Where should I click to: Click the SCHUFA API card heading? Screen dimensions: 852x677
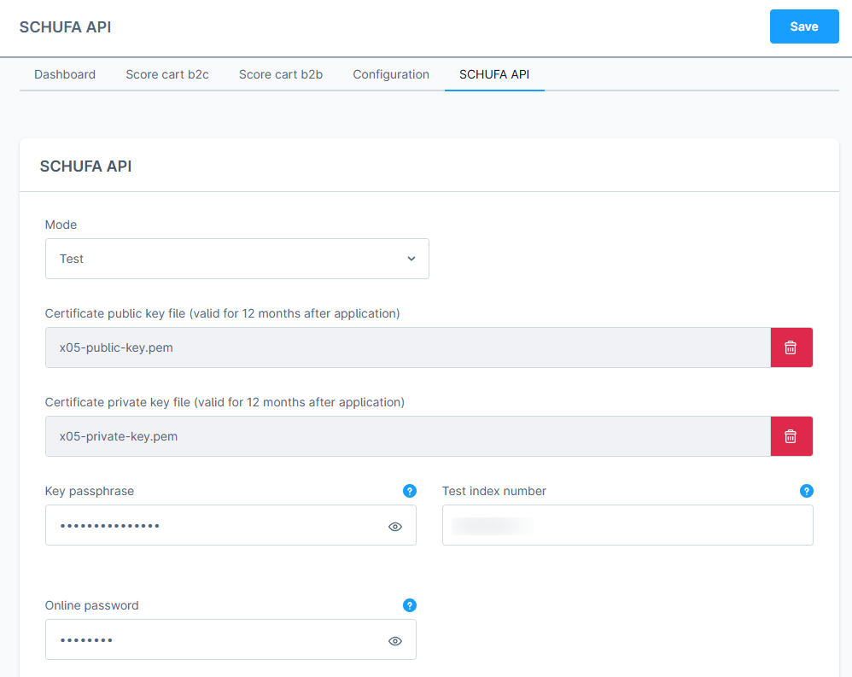click(x=85, y=166)
